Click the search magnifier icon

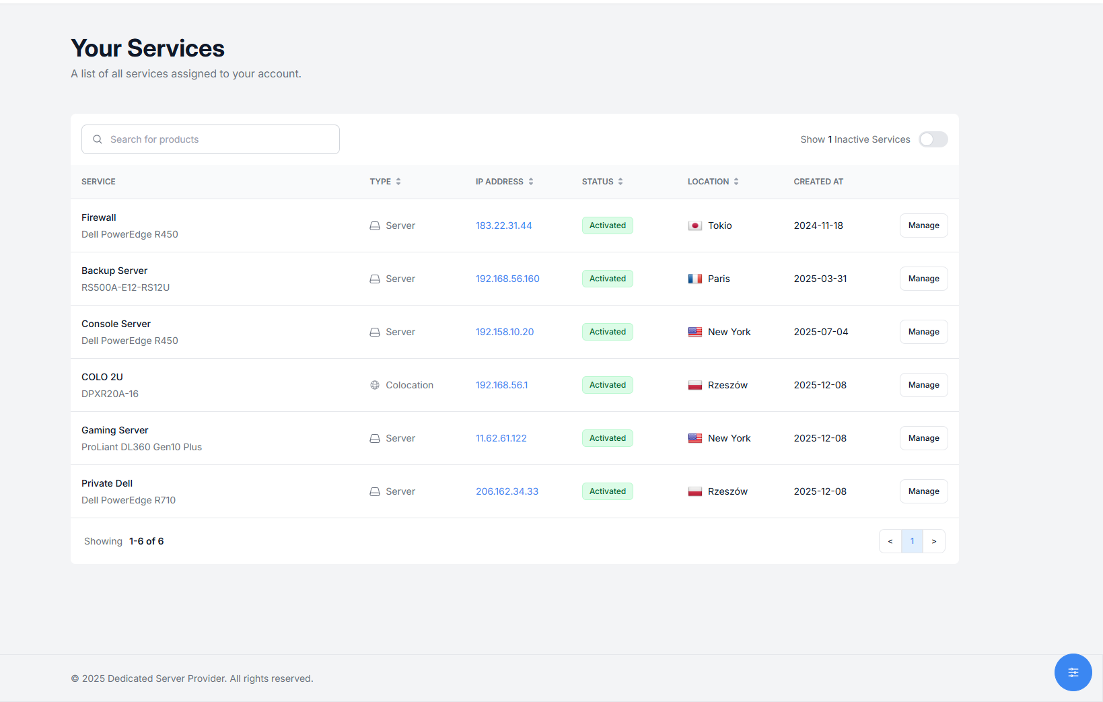(98, 139)
